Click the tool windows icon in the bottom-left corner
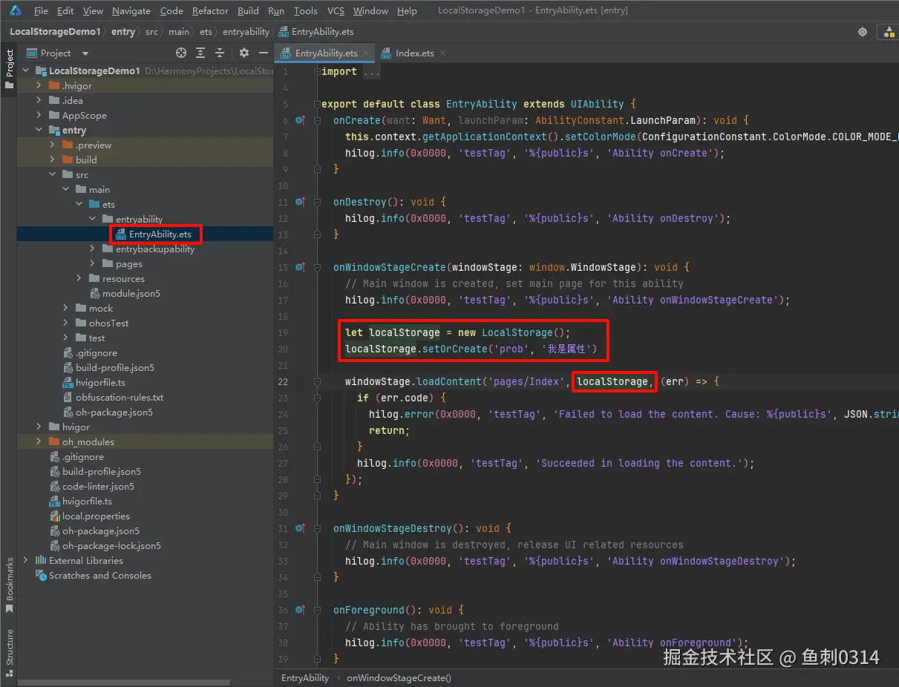Viewport: 899px width, 687px height. [9, 672]
